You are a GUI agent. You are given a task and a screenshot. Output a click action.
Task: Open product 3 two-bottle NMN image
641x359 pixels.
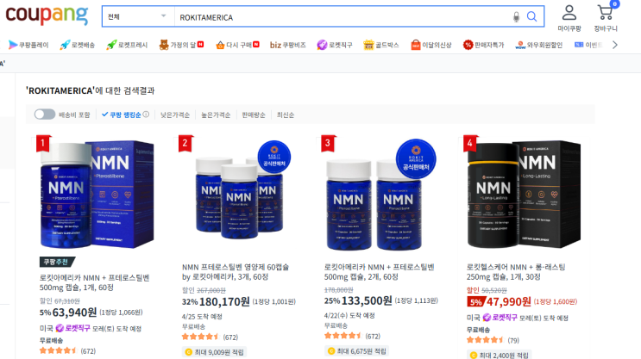[381, 194]
